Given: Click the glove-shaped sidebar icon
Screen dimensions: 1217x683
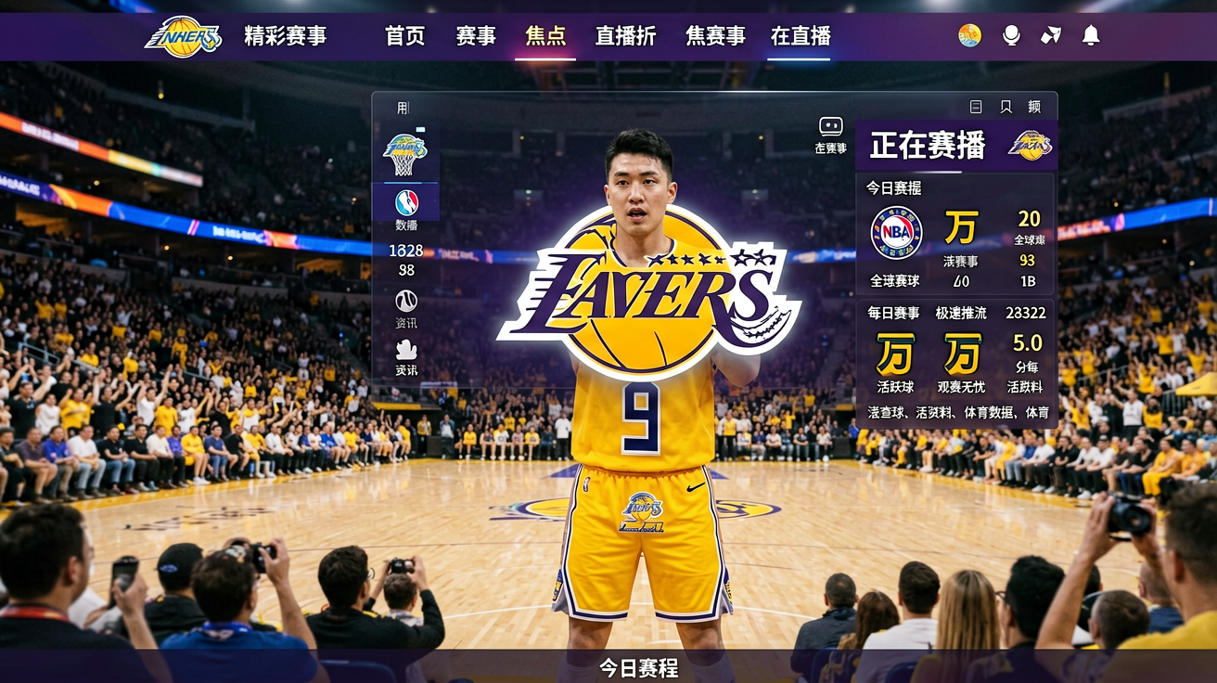Looking at the screenshot, I should pyautogui.click(x=406, y=349).
